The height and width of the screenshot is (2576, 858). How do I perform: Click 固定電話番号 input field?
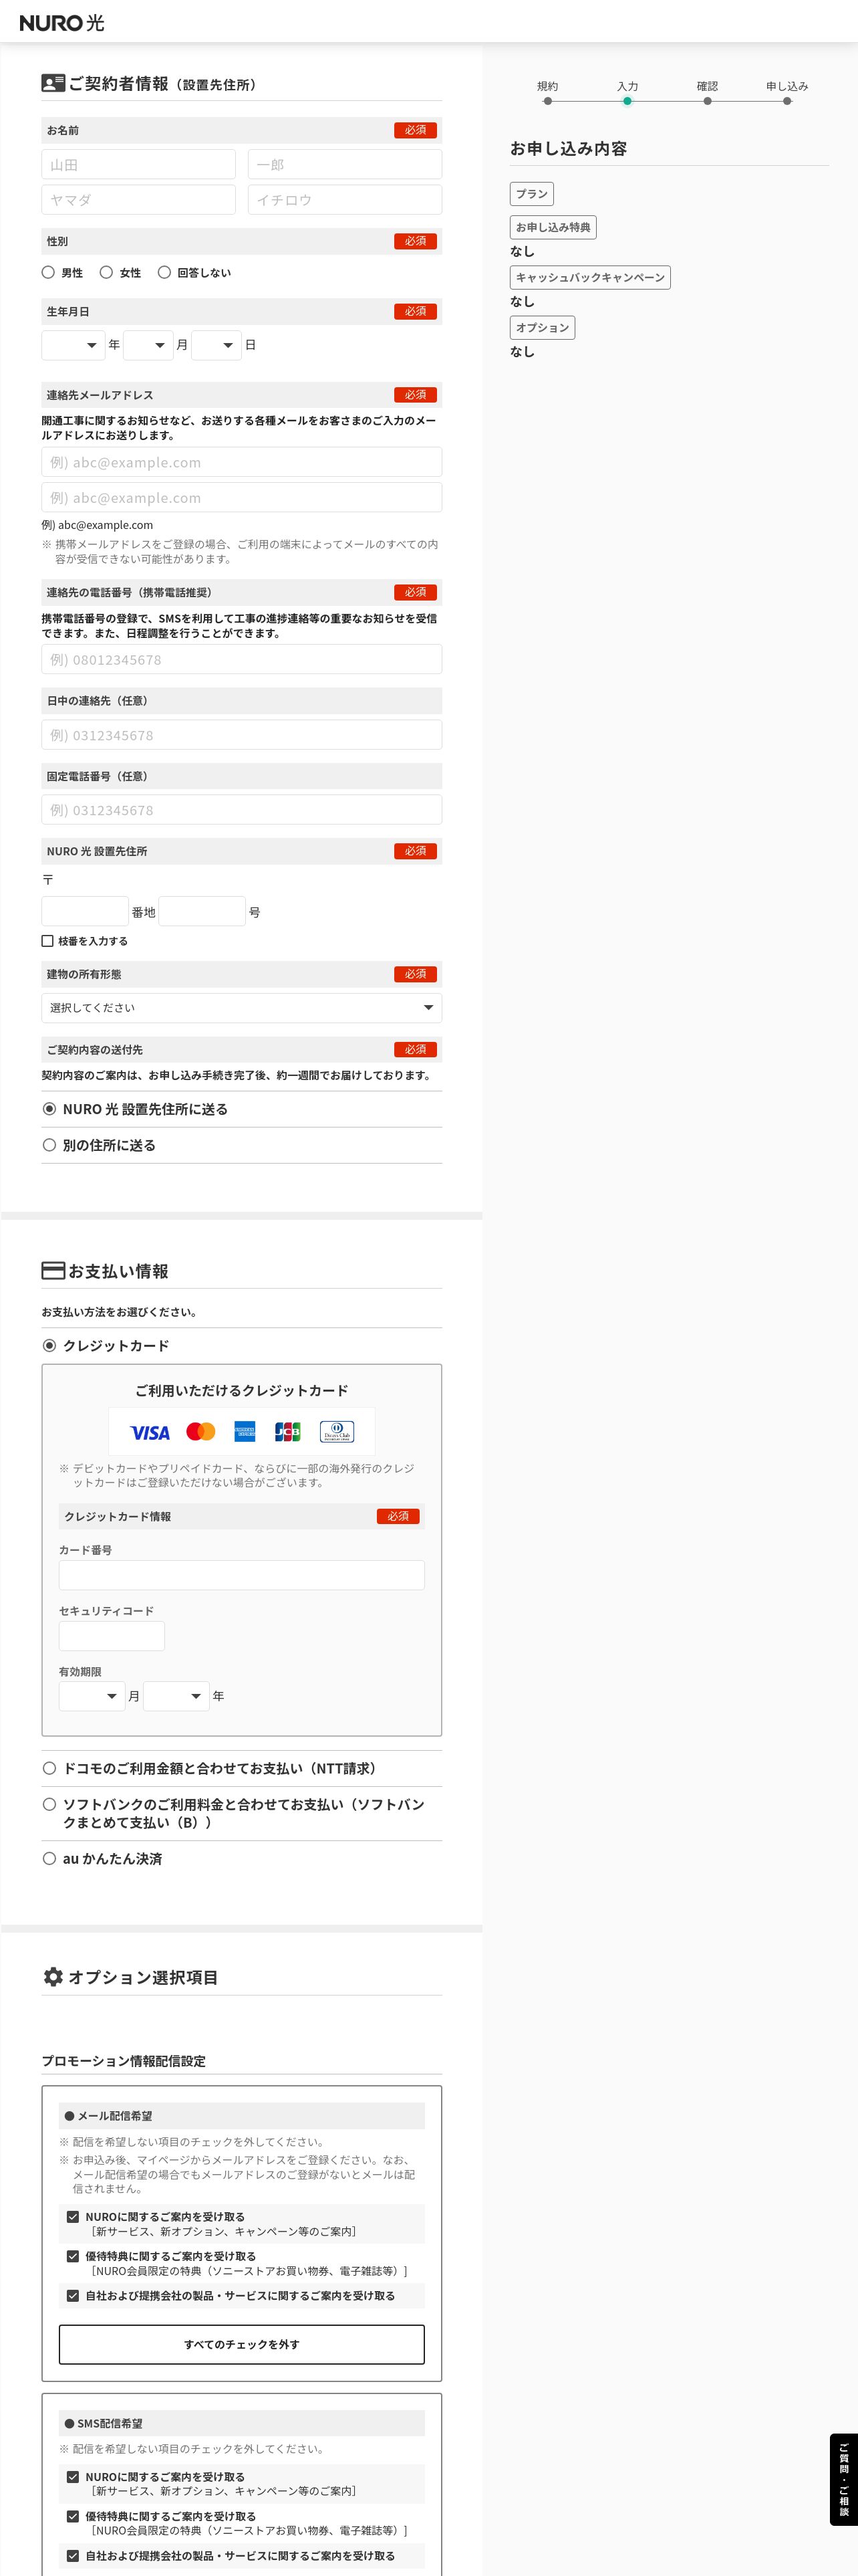coord(242,809)
